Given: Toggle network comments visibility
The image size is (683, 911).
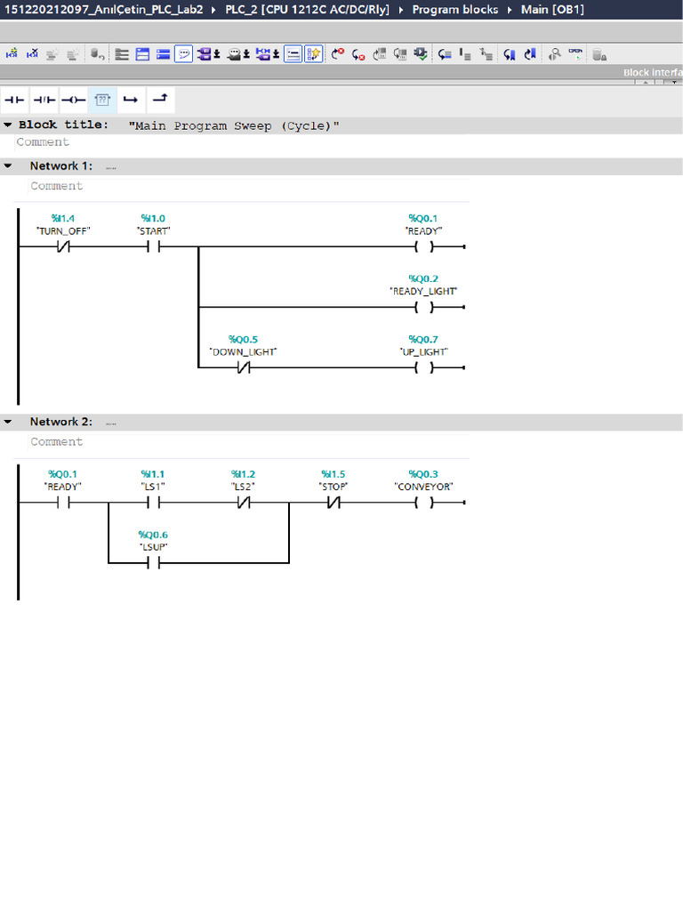Looking at the screenshot, I should 293,54.
